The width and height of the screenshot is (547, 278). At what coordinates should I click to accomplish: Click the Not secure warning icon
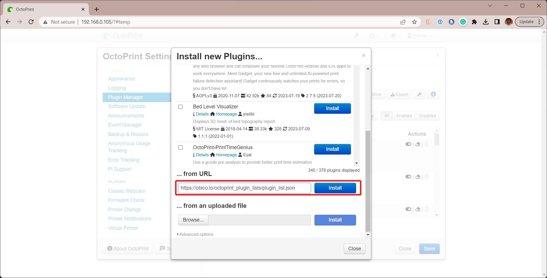(x=45, y=22)
